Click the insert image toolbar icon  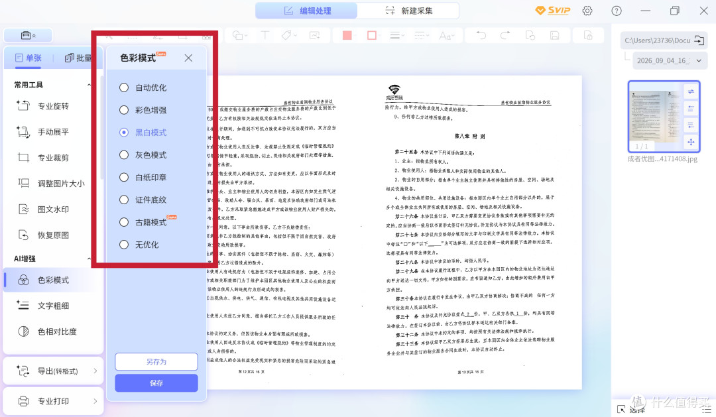point(315,36)
